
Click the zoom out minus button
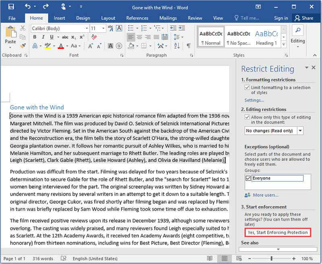tap(249, 258)
